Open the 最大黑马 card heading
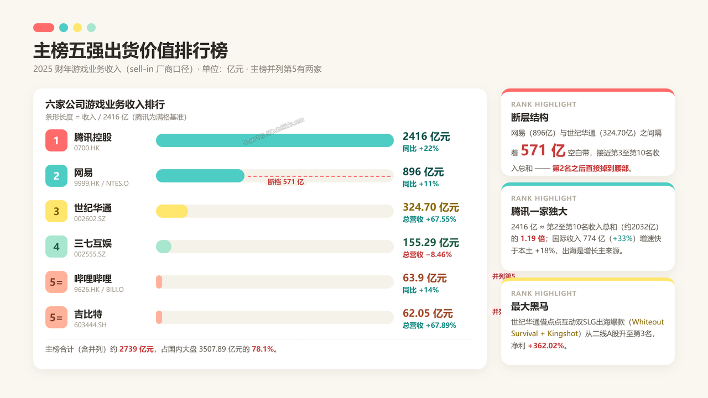The width and height of the screenshot is (708, 398). coord(530,307)
